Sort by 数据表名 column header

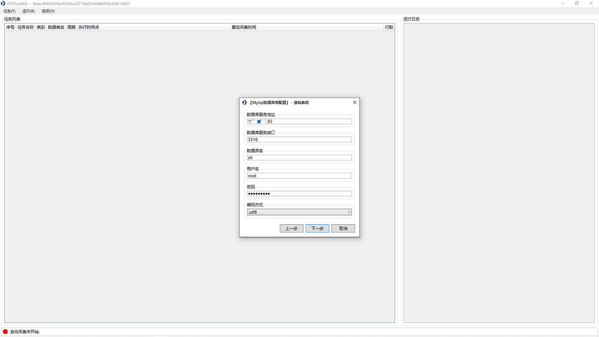point(56,27)
